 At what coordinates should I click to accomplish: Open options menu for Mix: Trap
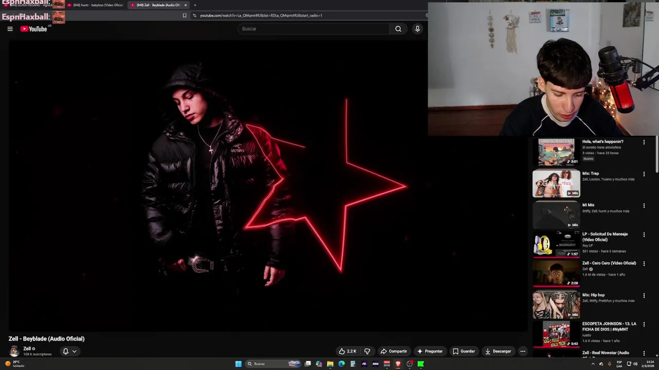644,174
